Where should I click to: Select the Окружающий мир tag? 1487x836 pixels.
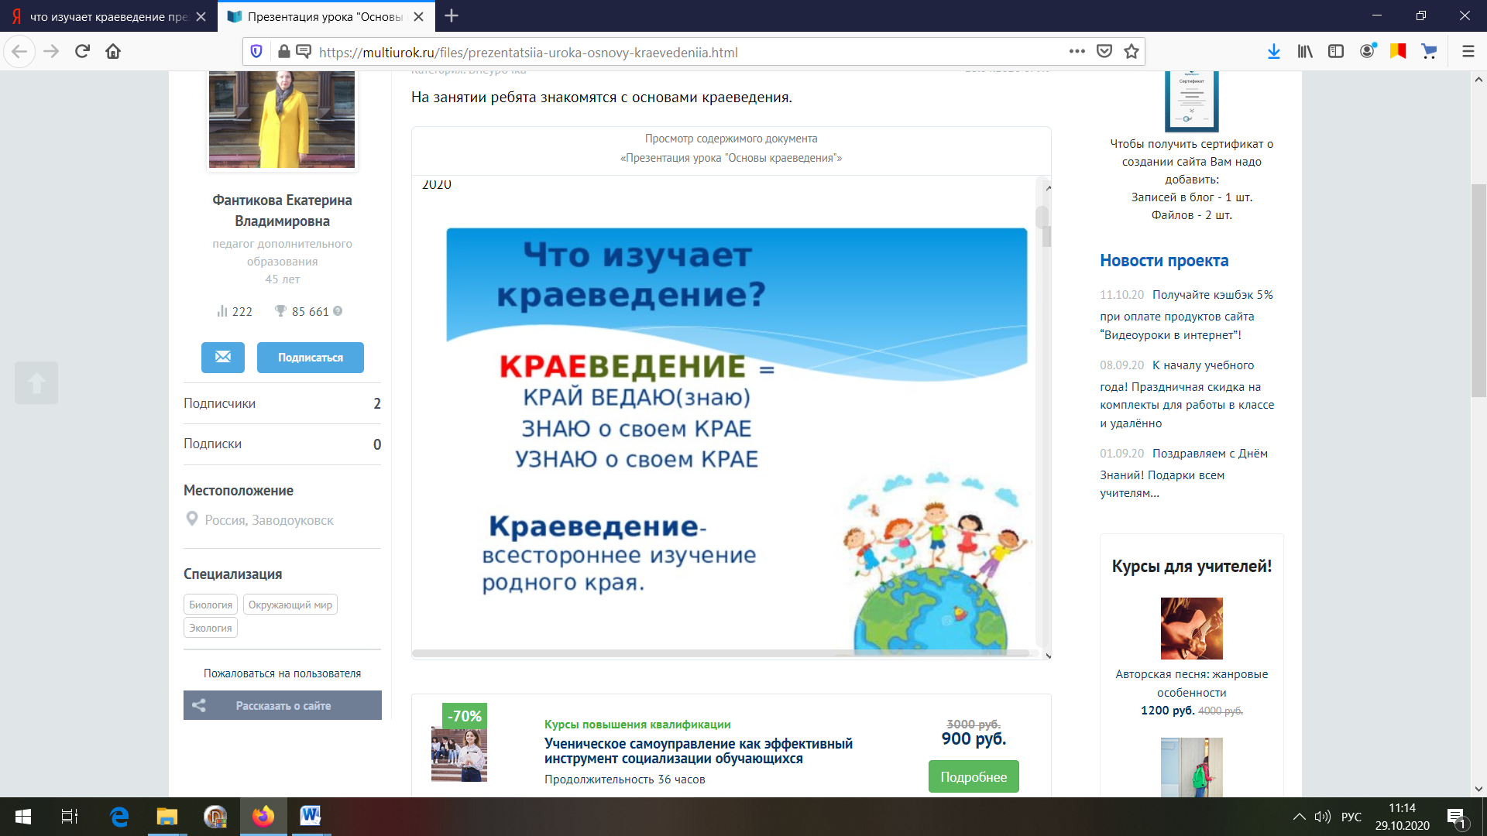pos(290,605)
